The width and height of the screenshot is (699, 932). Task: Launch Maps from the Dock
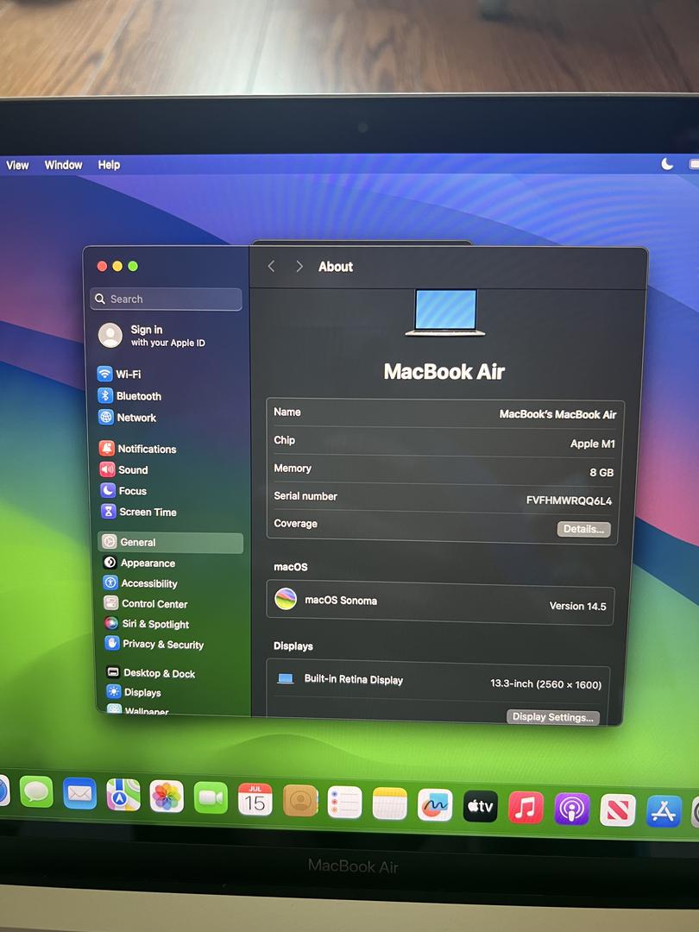(123, 795)
